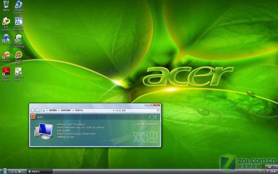Viewport: 278px width, 174px height.
Task: Click the blue help icon in language bar
Action: 273,167
